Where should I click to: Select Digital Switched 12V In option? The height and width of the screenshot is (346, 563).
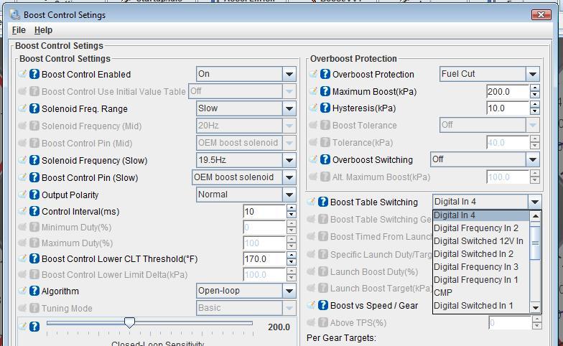[481, 241]
